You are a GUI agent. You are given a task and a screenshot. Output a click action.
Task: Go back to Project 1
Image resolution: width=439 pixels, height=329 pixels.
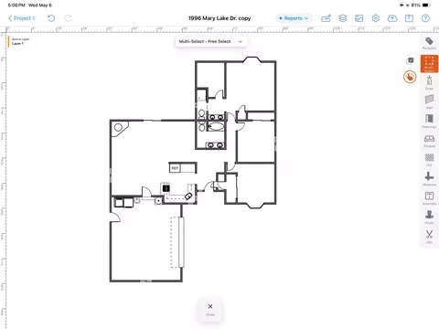point(21,18)
